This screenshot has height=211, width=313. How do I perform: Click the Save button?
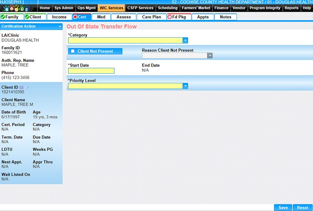[x=283, y=207]
